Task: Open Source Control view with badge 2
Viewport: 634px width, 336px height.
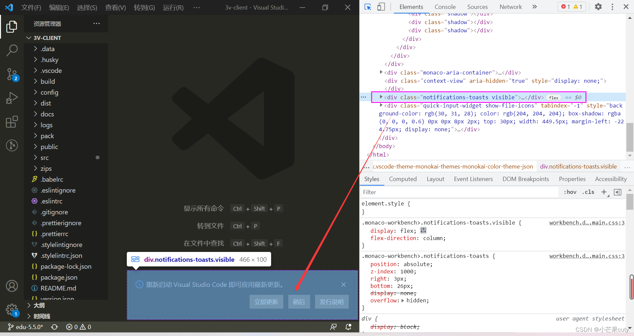Action: coord(13,75)
